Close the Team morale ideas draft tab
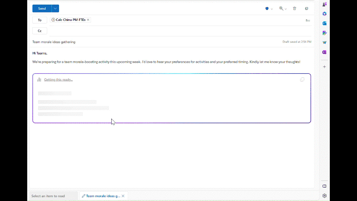 coord(123,196)
